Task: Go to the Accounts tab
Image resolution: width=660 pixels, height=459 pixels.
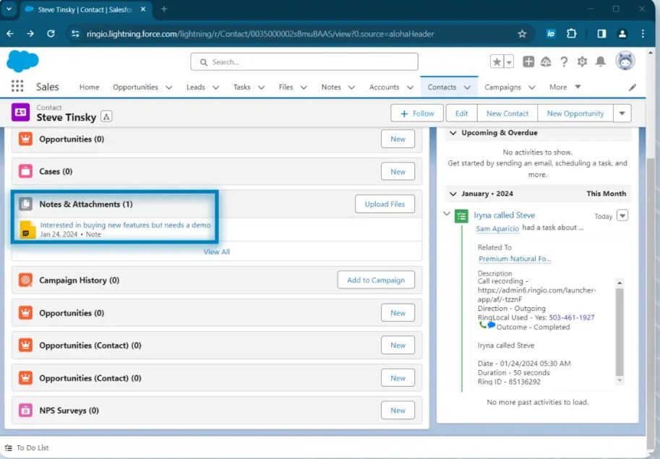Action: pos(384,87)
